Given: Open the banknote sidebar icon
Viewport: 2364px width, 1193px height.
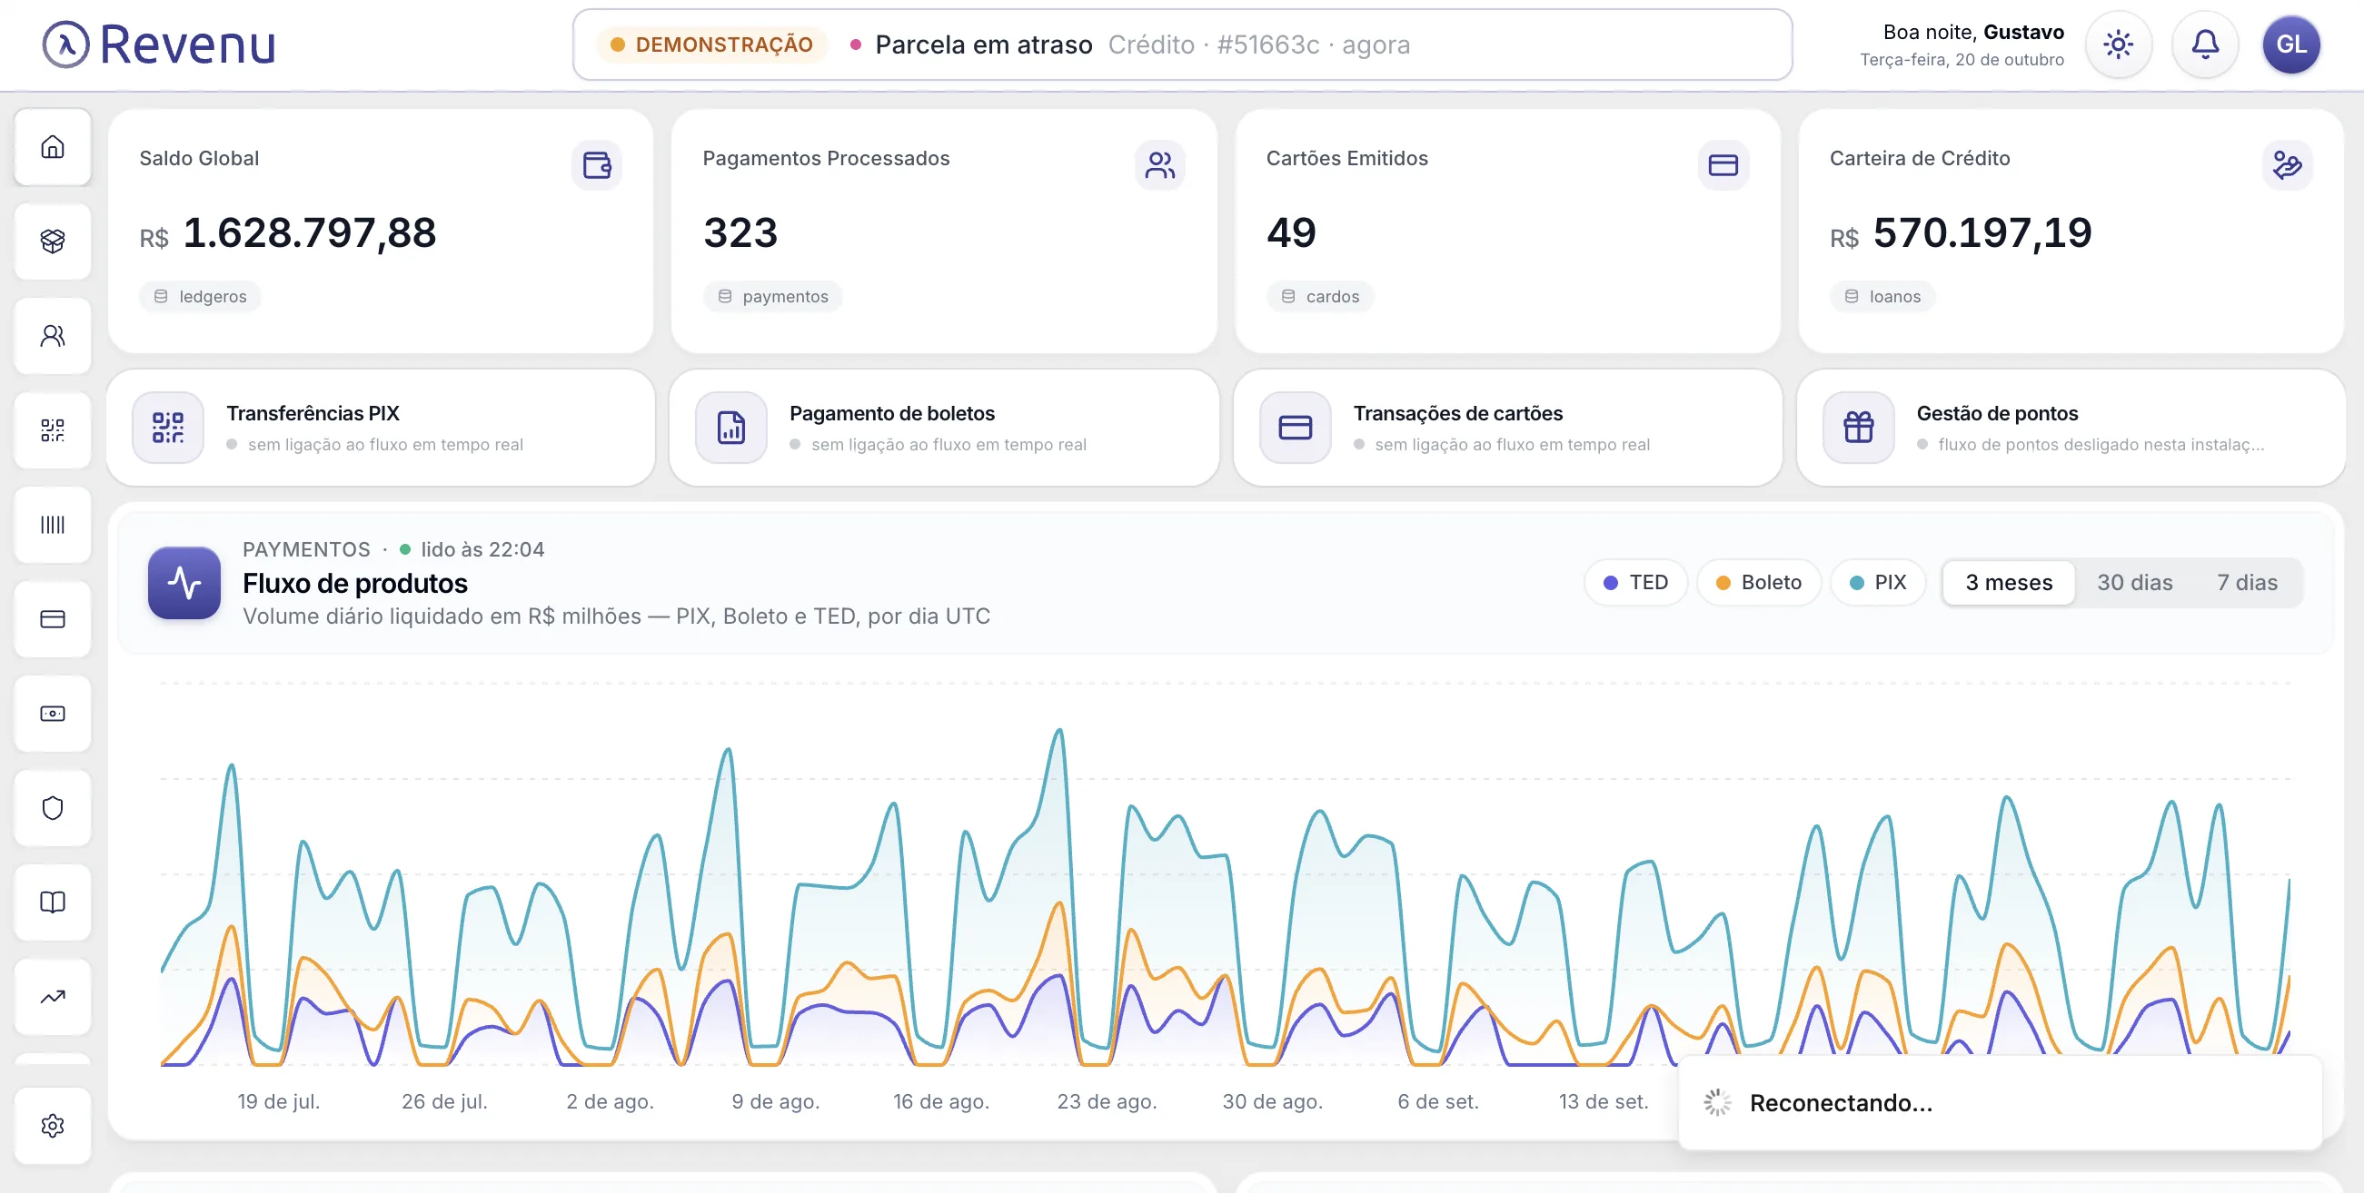Looking at the screenshot, I should (x=53, y=714).
